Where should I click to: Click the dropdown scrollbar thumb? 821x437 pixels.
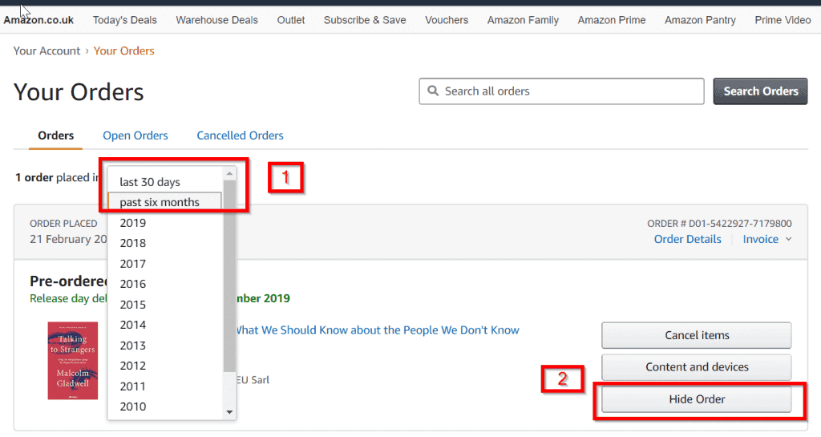tap(229, 276)
